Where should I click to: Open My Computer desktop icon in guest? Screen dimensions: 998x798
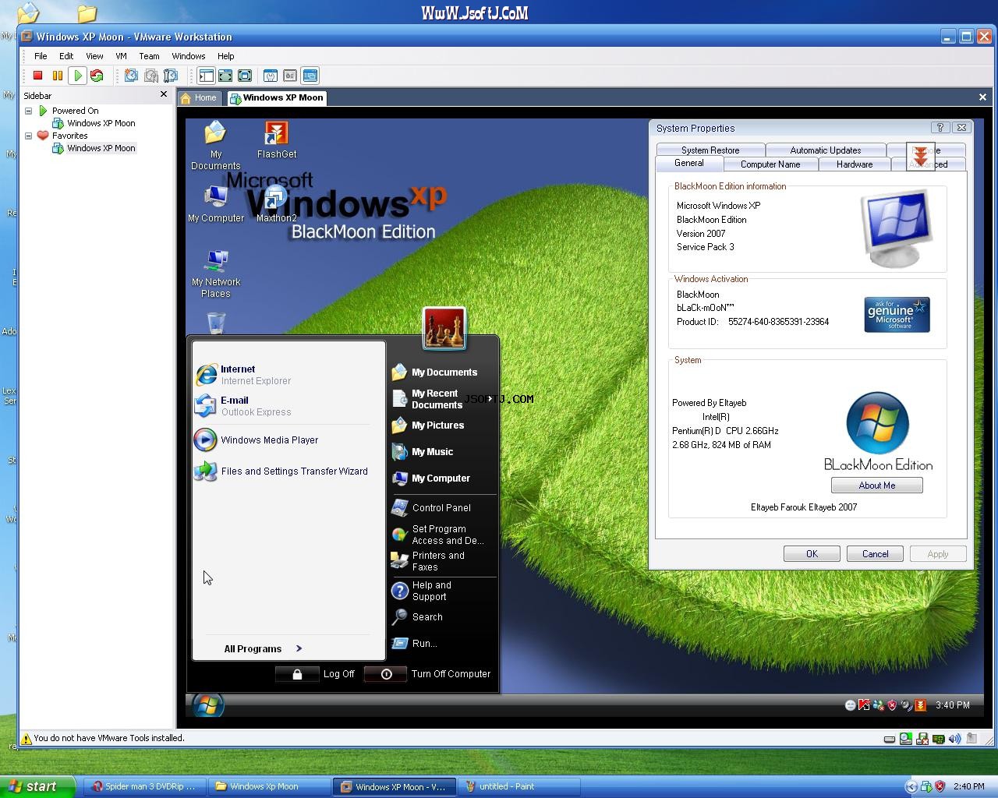pyautogui.click(x=216, y=204)
